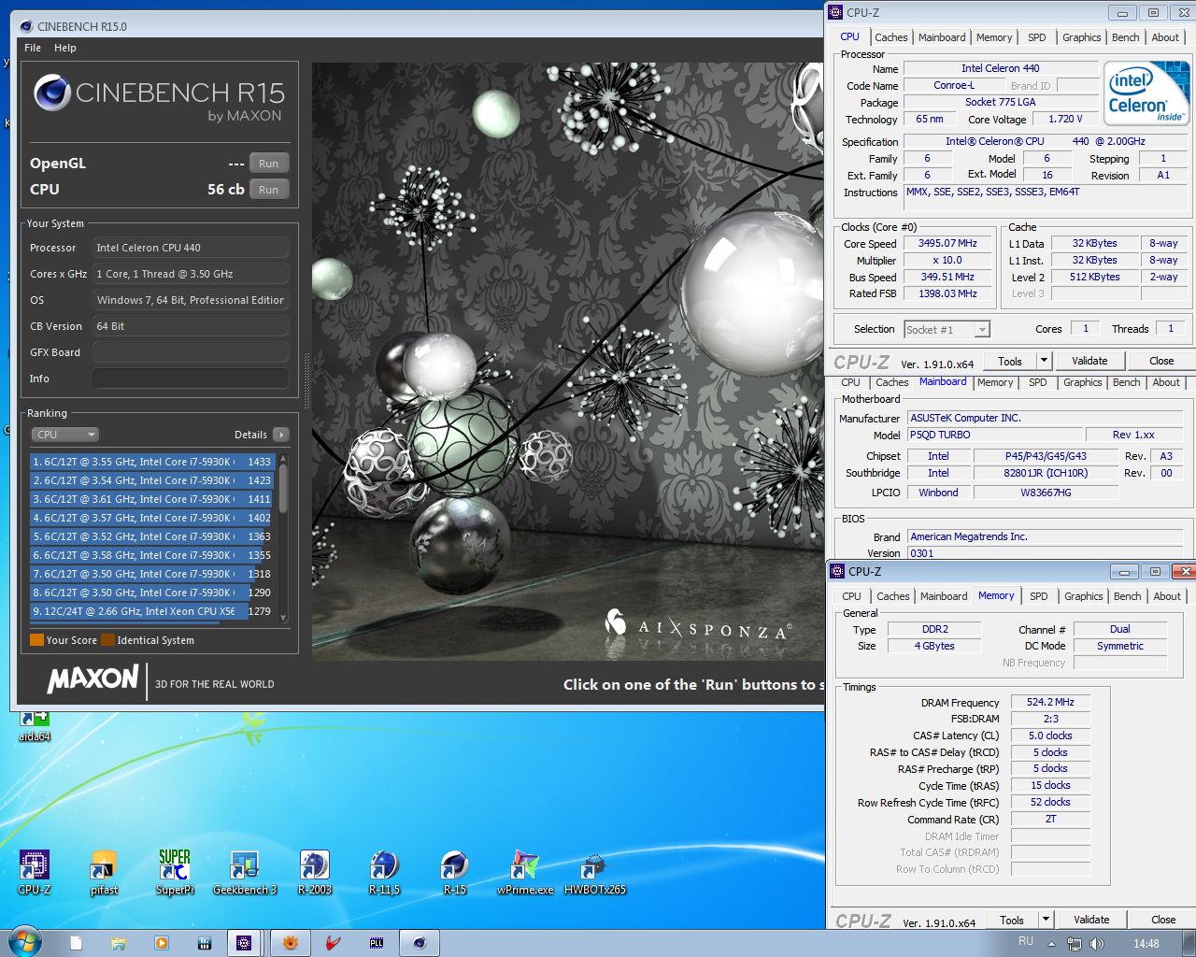The width and height of the screenshot is (1196, 957).
Task: Select ranking entry 5 scoring 1363
Action: (151, 536)
